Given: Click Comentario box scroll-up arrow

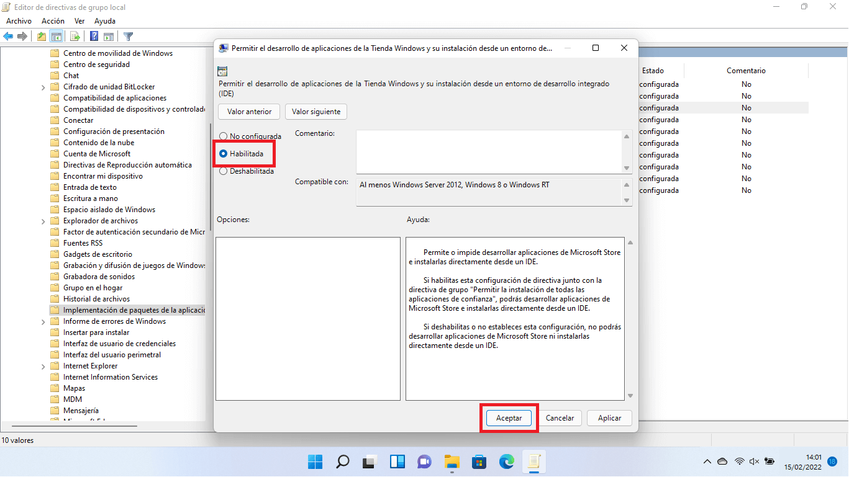Looking at the screenshot, I should (627, 136).
